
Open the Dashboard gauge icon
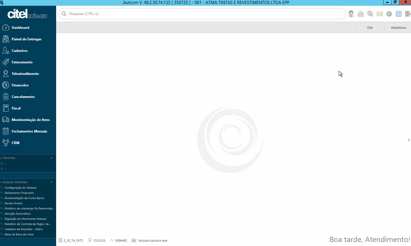pyautogui.click(x=6, y=28)
